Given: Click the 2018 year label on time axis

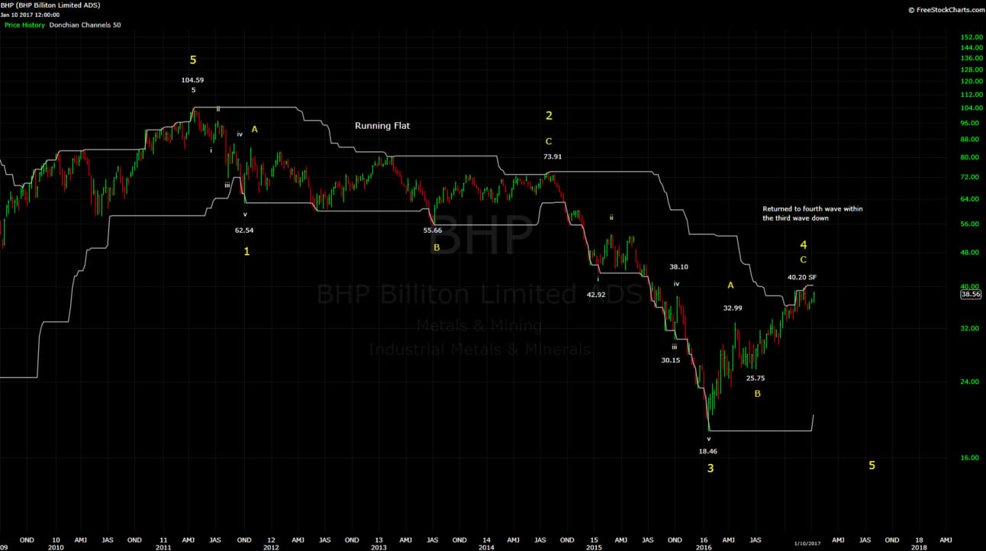Looking at the screenshot, I should click(920, 546).
